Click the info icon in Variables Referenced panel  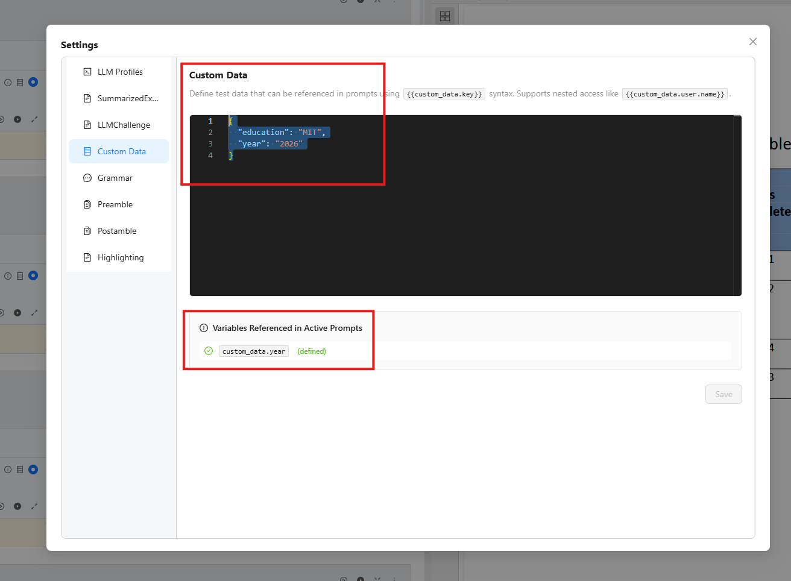[x=203, y=328]
